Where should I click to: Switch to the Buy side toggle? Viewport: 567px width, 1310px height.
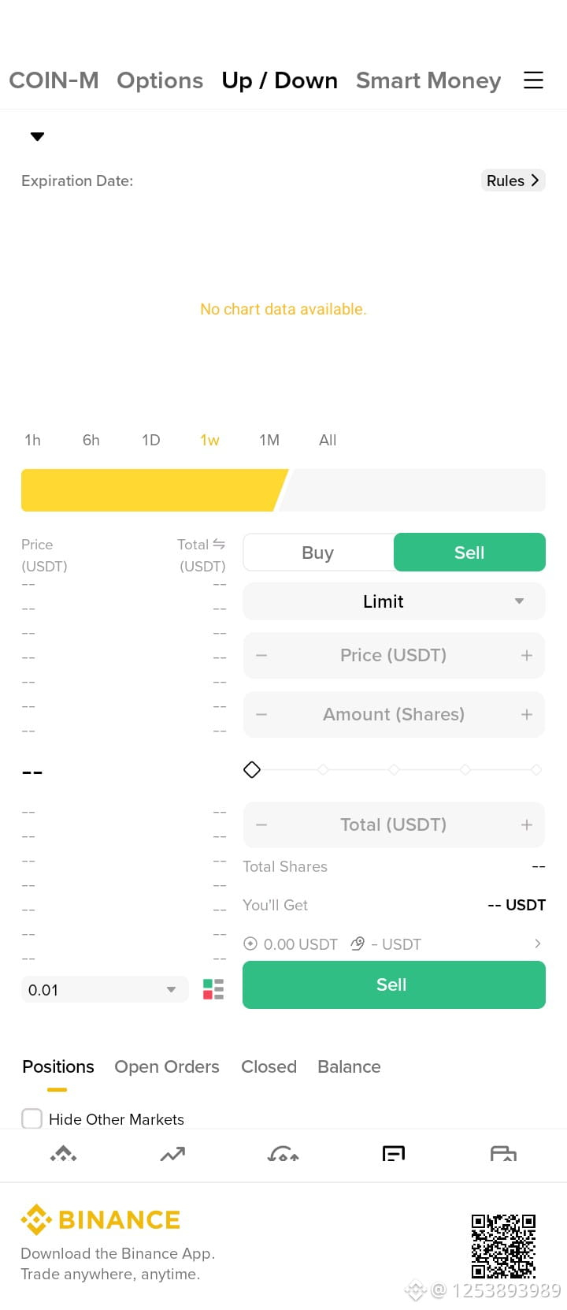[318, 553]
